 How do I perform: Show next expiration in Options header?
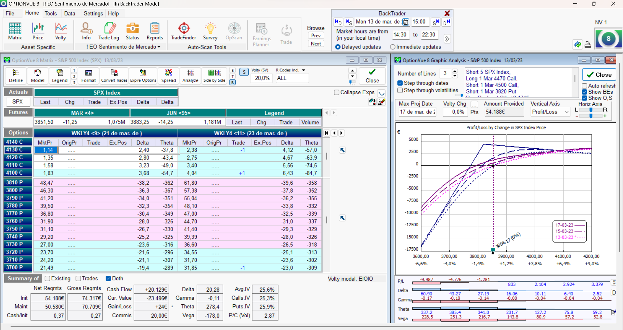point(342,133)
